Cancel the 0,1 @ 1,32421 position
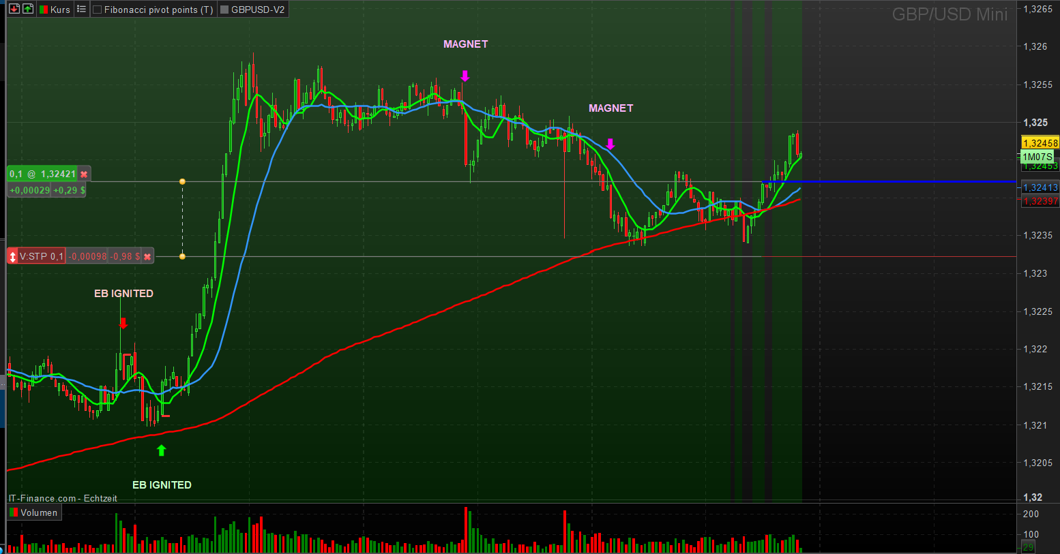The image size is (1060, 554). pos(84,174)
